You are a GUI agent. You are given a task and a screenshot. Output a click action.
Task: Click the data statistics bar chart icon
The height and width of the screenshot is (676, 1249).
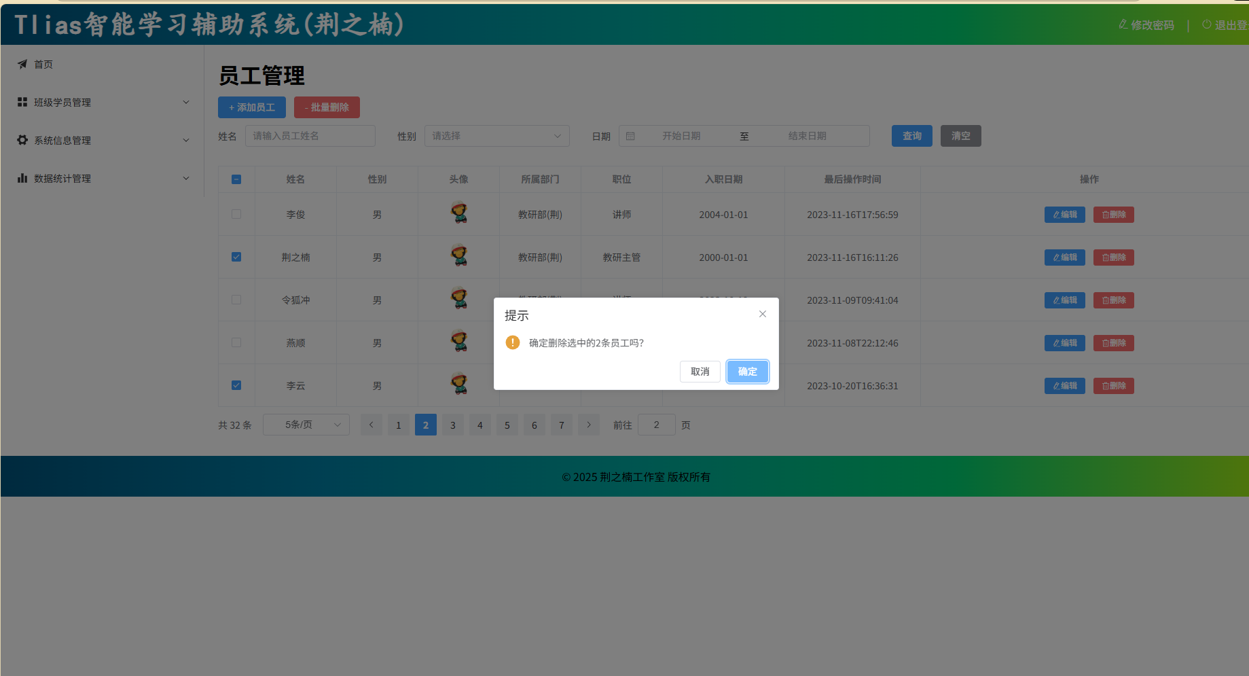22,178
